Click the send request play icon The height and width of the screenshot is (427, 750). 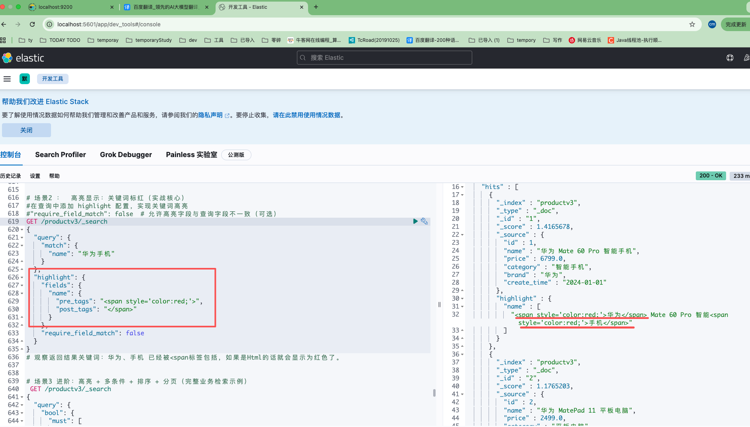click(x=415, y=221)
